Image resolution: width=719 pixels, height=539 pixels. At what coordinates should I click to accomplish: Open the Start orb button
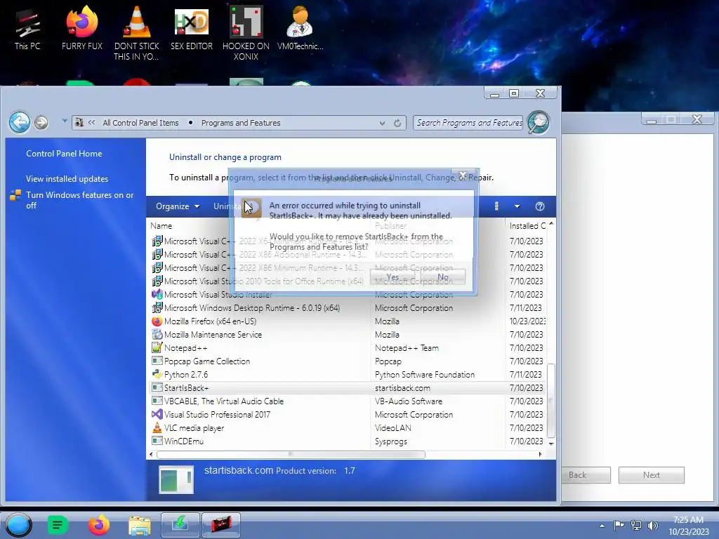[19, 525]
